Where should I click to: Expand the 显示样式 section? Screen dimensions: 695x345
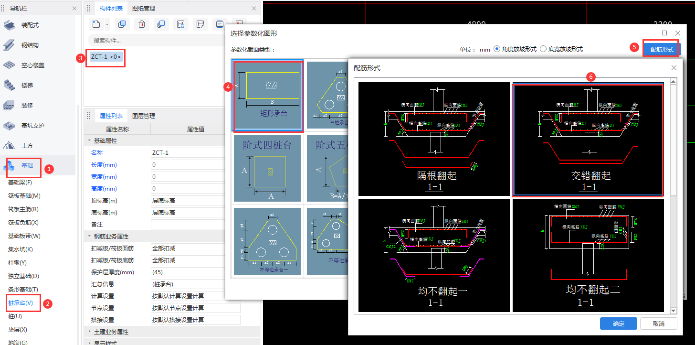[89, 343]
